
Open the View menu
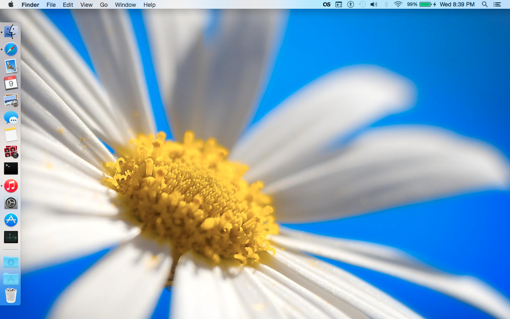coord(86,5)
